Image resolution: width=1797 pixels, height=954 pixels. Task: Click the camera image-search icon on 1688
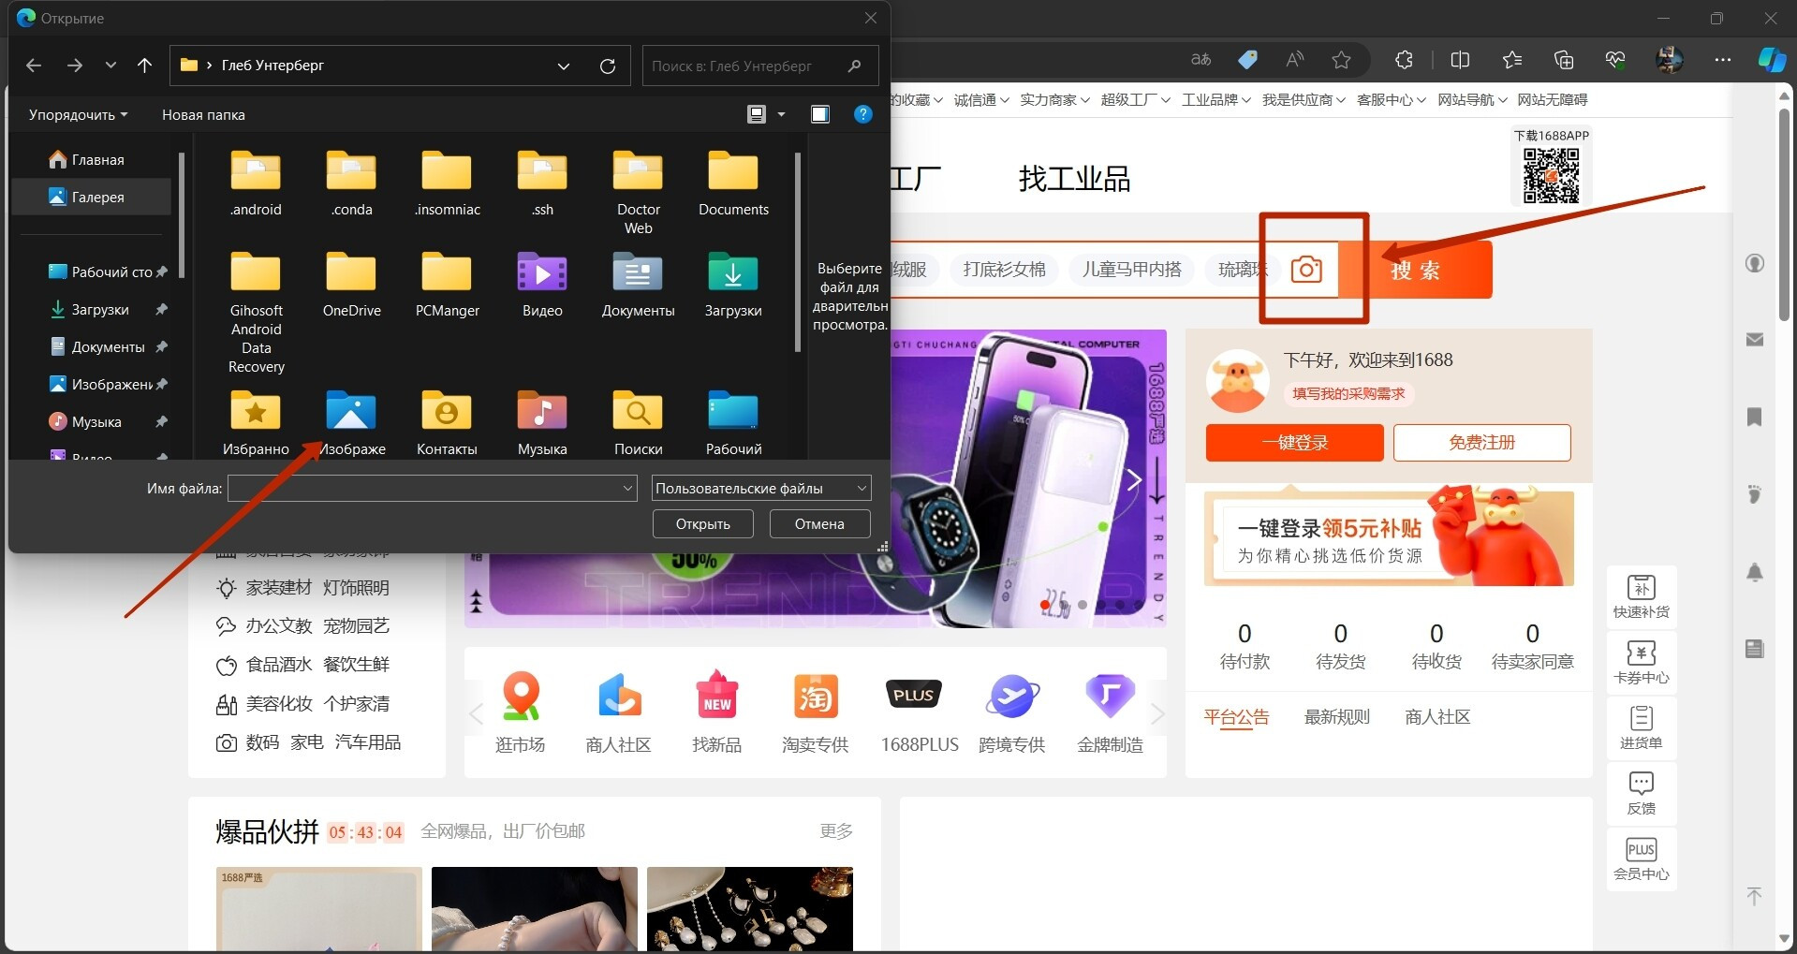point(1306,270)
